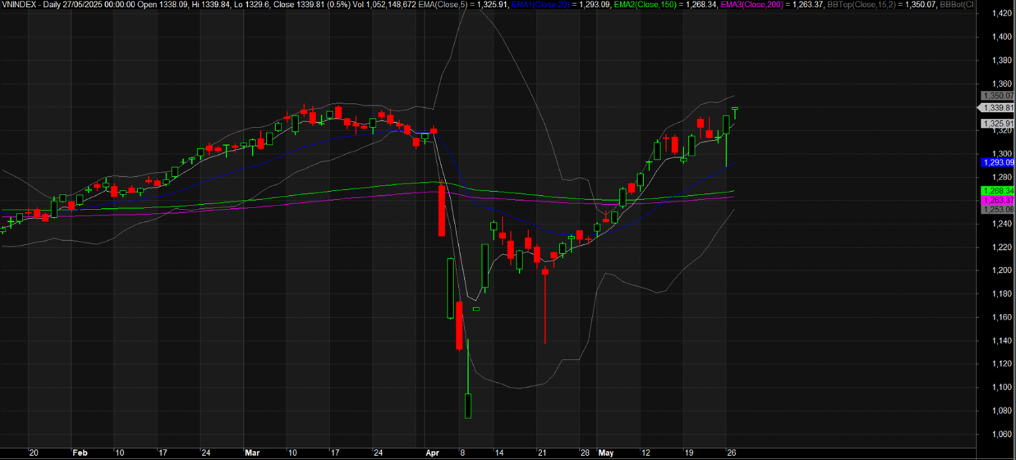Click the '8' date label on time axis
The height and width of the screenshot is (460, 1016).
[x=462, y=453]
